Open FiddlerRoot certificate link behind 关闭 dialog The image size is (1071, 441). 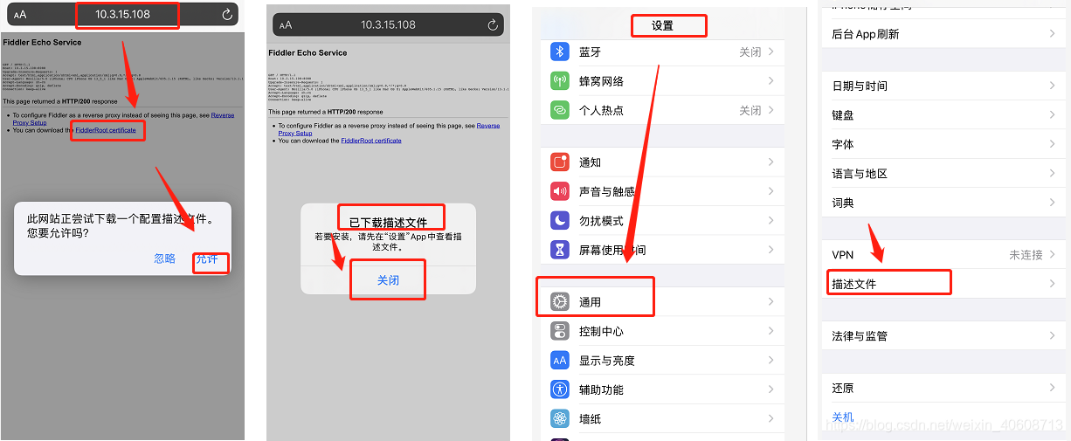pyautogui.click(x=371, y=141)
